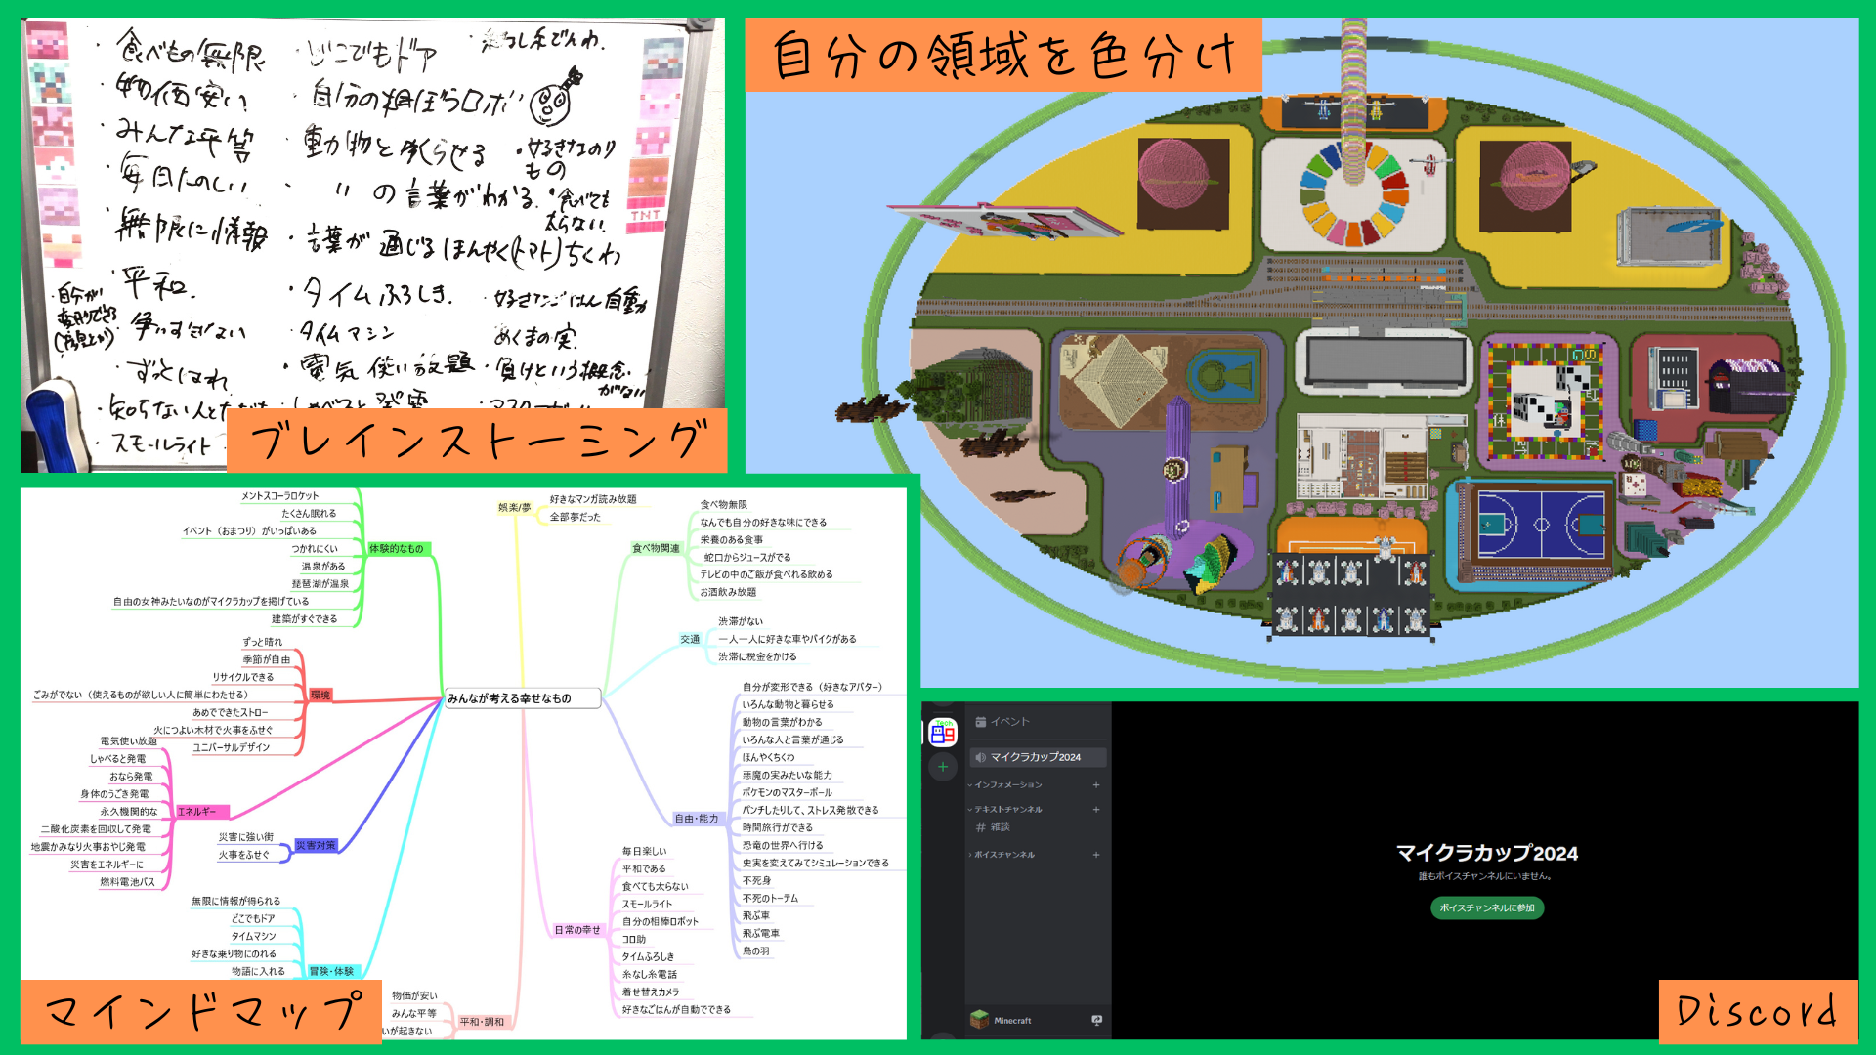Click the node メントスコーラロケット
This screenshot has width=1876, height=1055.
280,496
